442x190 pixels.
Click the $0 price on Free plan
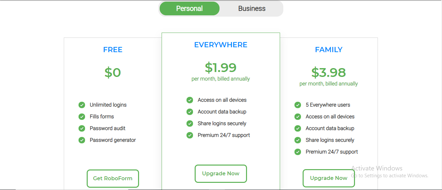click(113, 72)
